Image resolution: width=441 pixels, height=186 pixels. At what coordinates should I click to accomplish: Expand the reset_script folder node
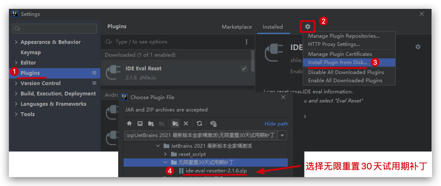[165, 154]
